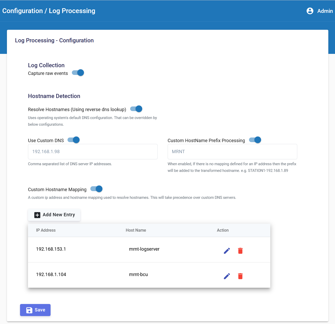Screen dimensions: 335x324
Task: Delete the 192.168.153.1 mapping entry
Action: (x=240, y=251)
